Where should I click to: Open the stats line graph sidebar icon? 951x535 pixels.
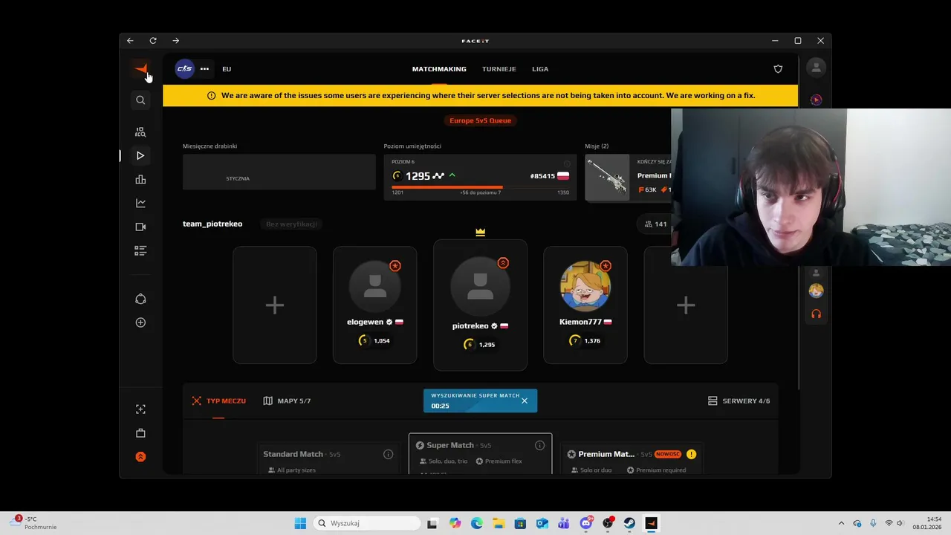pyautogui.click(x=140, y=203)
